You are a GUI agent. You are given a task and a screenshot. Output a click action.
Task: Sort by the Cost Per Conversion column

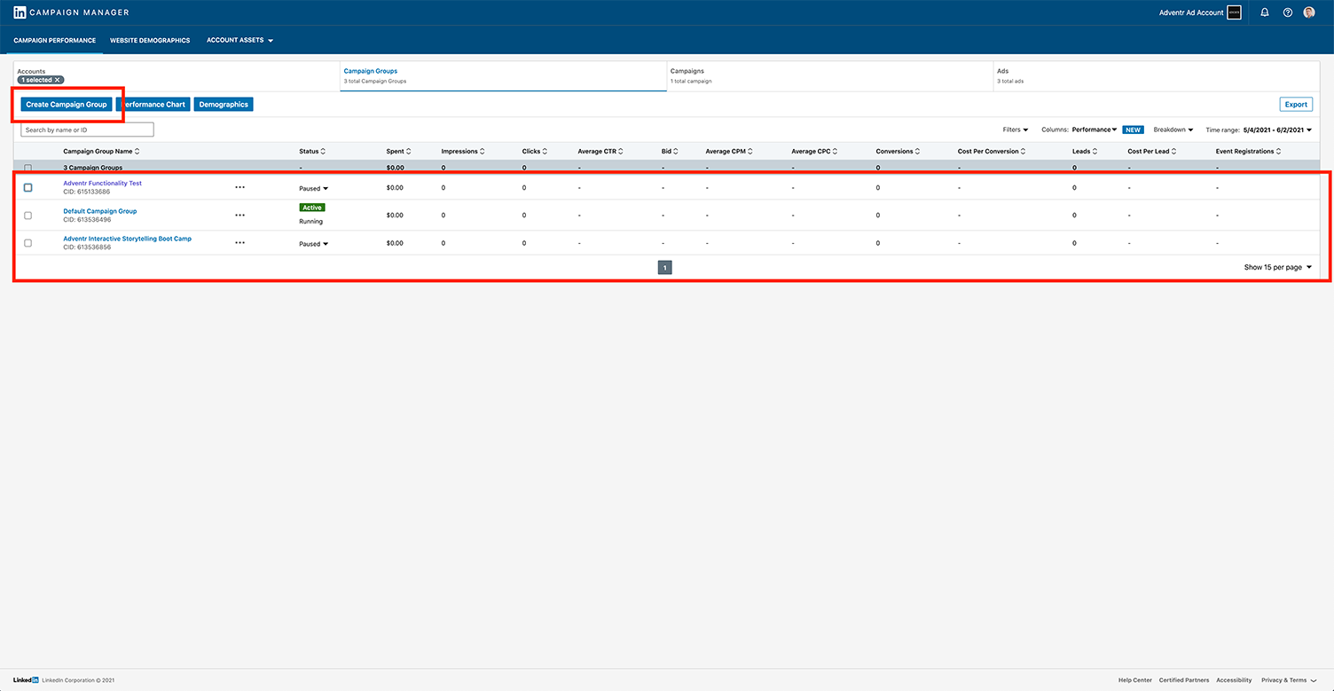[x=992, y=152]
